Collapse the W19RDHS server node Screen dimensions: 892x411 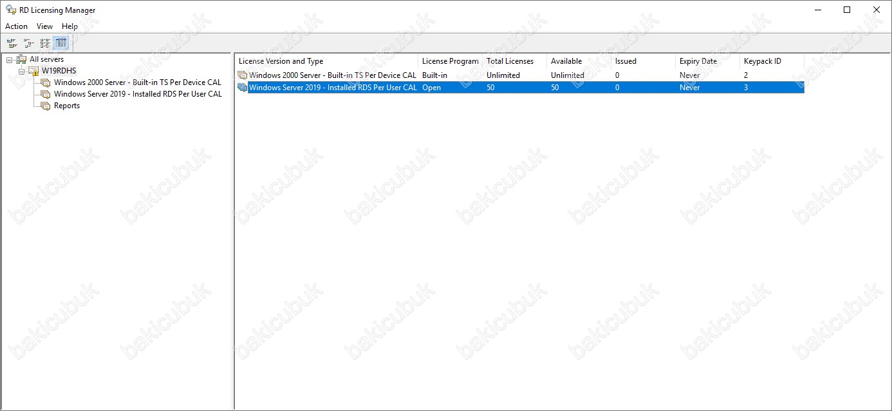[x=22, y=71]
